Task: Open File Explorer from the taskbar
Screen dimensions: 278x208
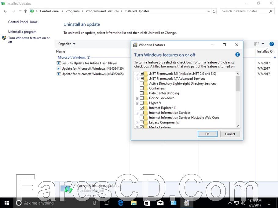Action: tap(134, 203)
